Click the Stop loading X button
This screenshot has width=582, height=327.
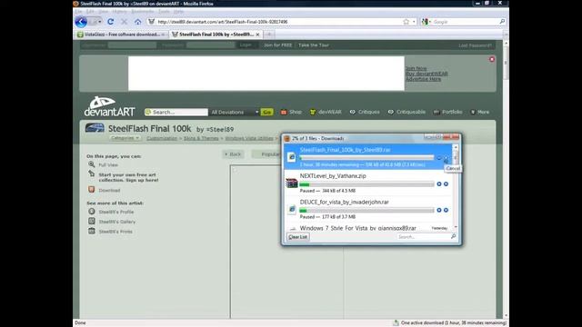125,22
